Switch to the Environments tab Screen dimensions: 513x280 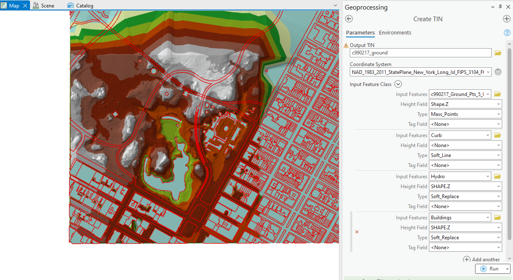(395, 33)
